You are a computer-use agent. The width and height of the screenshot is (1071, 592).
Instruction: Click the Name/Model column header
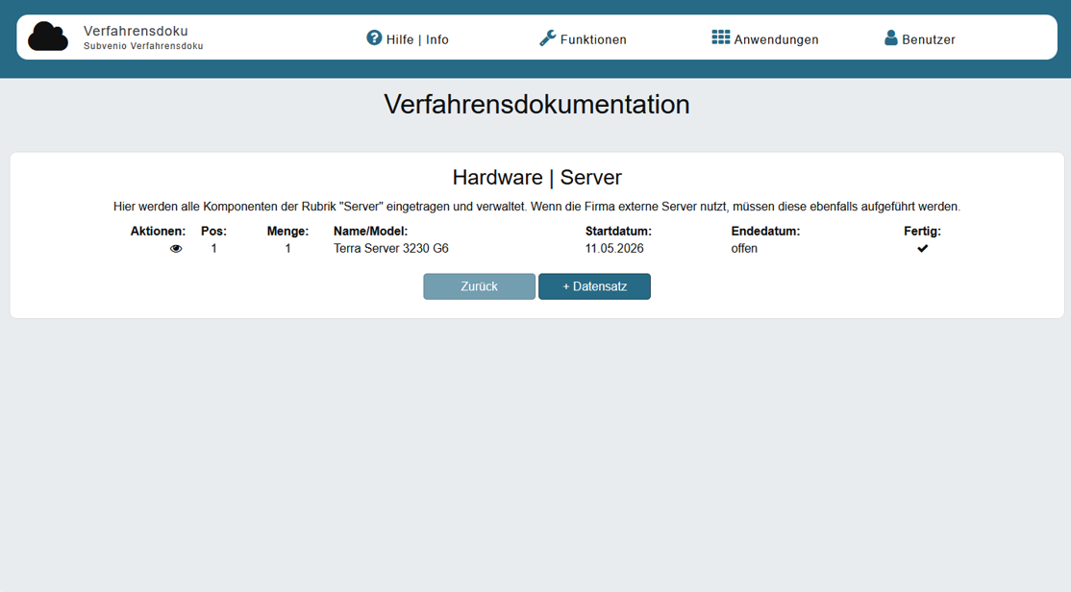tap(370, 232)
